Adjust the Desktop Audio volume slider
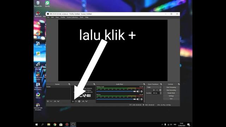The image size is (226, 127). [x=116, y=91]
